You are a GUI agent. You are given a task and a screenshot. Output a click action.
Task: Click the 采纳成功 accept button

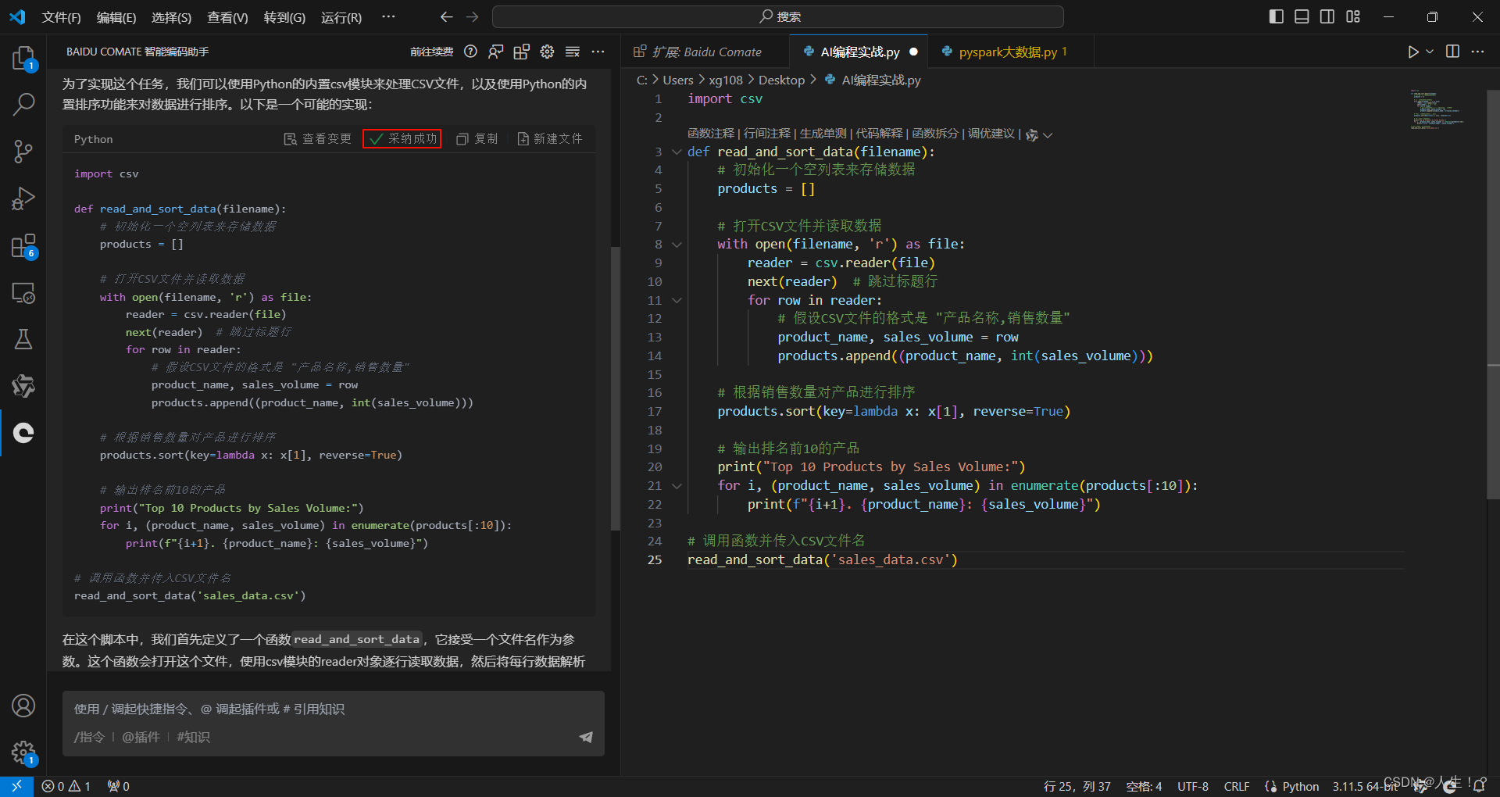pyautogui.click(x=402, y=138)
